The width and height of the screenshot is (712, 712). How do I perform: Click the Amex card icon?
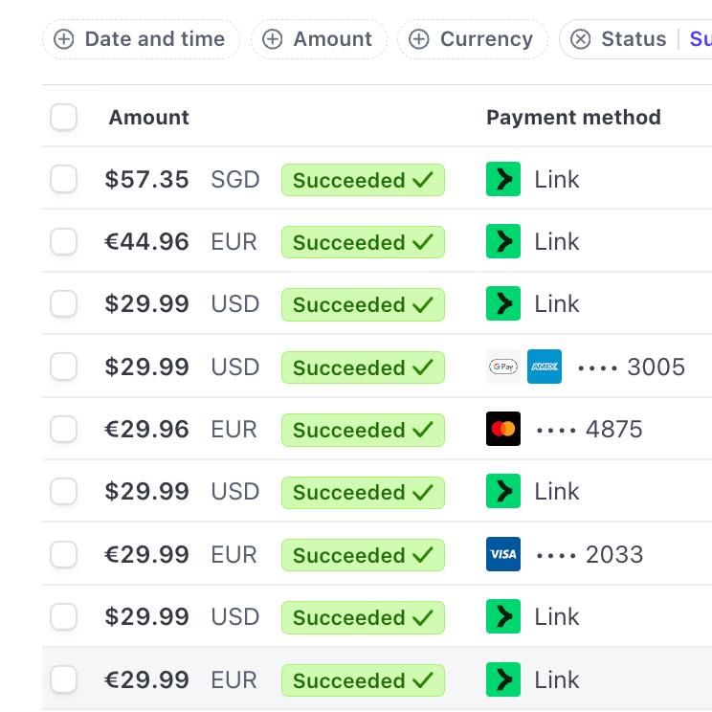click(x=545, y=367)
